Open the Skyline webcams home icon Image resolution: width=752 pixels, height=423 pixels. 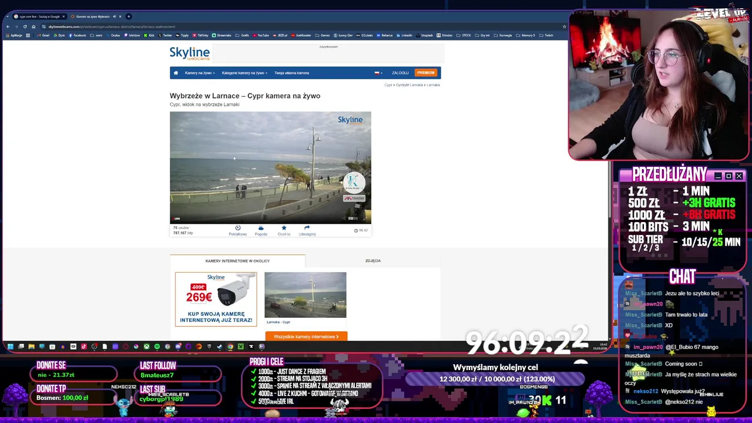coord(175,73)
